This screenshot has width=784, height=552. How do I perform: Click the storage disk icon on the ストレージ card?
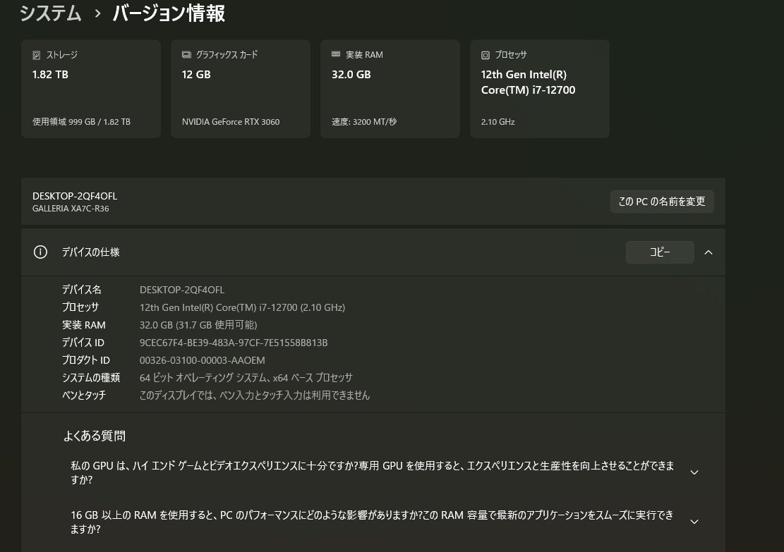pyautogui.click(x=36, y=54)
